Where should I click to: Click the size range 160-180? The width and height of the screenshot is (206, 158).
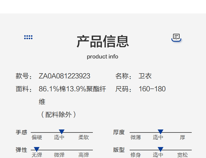(152, 89)
